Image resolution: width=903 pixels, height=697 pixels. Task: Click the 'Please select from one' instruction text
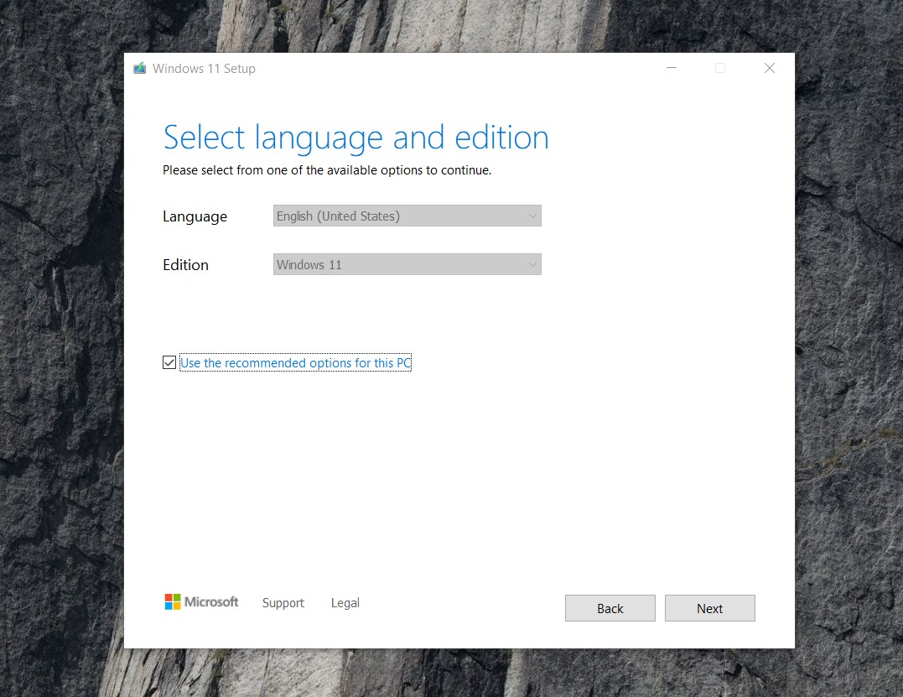pyautogui.click(x=326, y=170)
